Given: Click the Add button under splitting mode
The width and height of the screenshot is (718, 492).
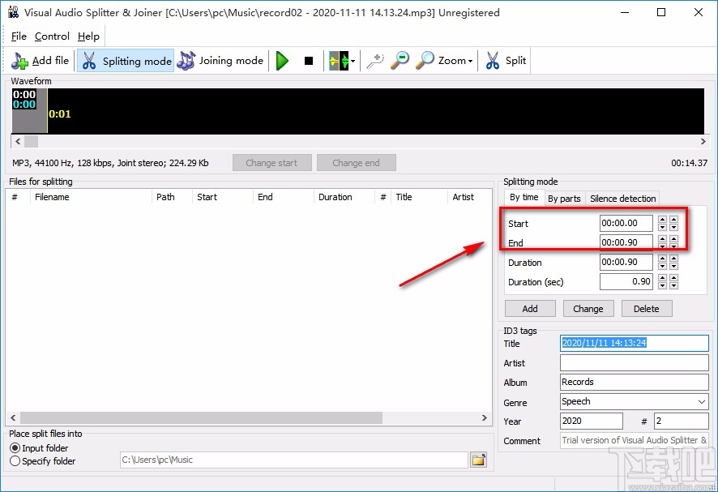Looking at the screenshot, I should pos(530,309).
